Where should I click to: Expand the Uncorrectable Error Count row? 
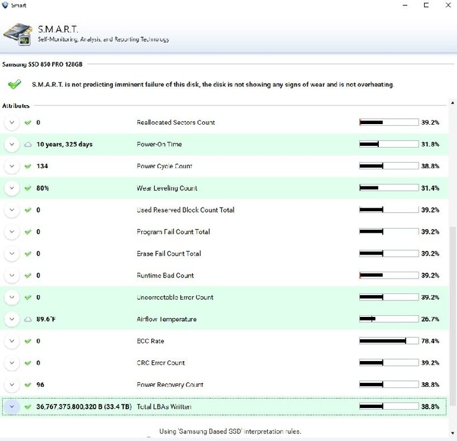12,298
